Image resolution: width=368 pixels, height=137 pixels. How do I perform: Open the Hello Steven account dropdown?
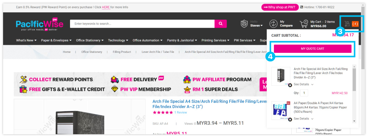point(256,24)
